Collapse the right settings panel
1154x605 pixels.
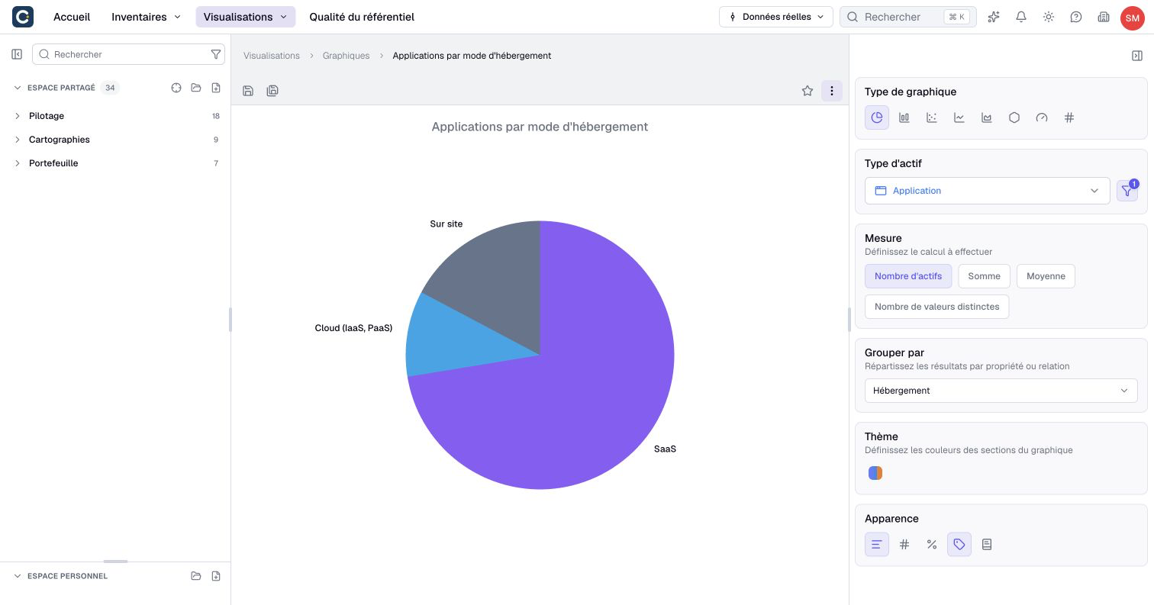pyautogui.click(x=1137, y=56)
